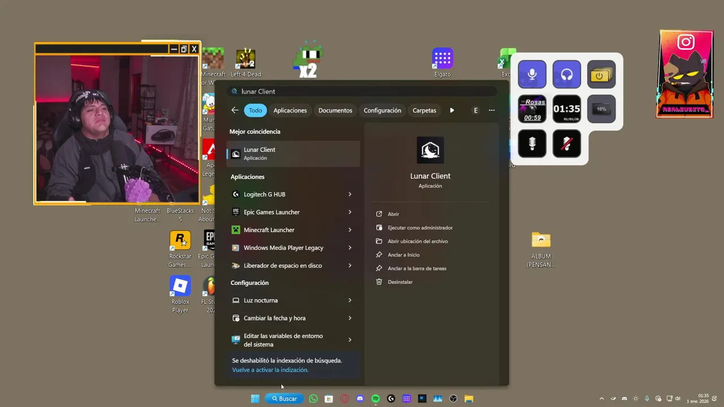The height and width of the screenshot is (407, 724).
Task: Click the Vuelve a activar la indización link
Action: (270, 370)
